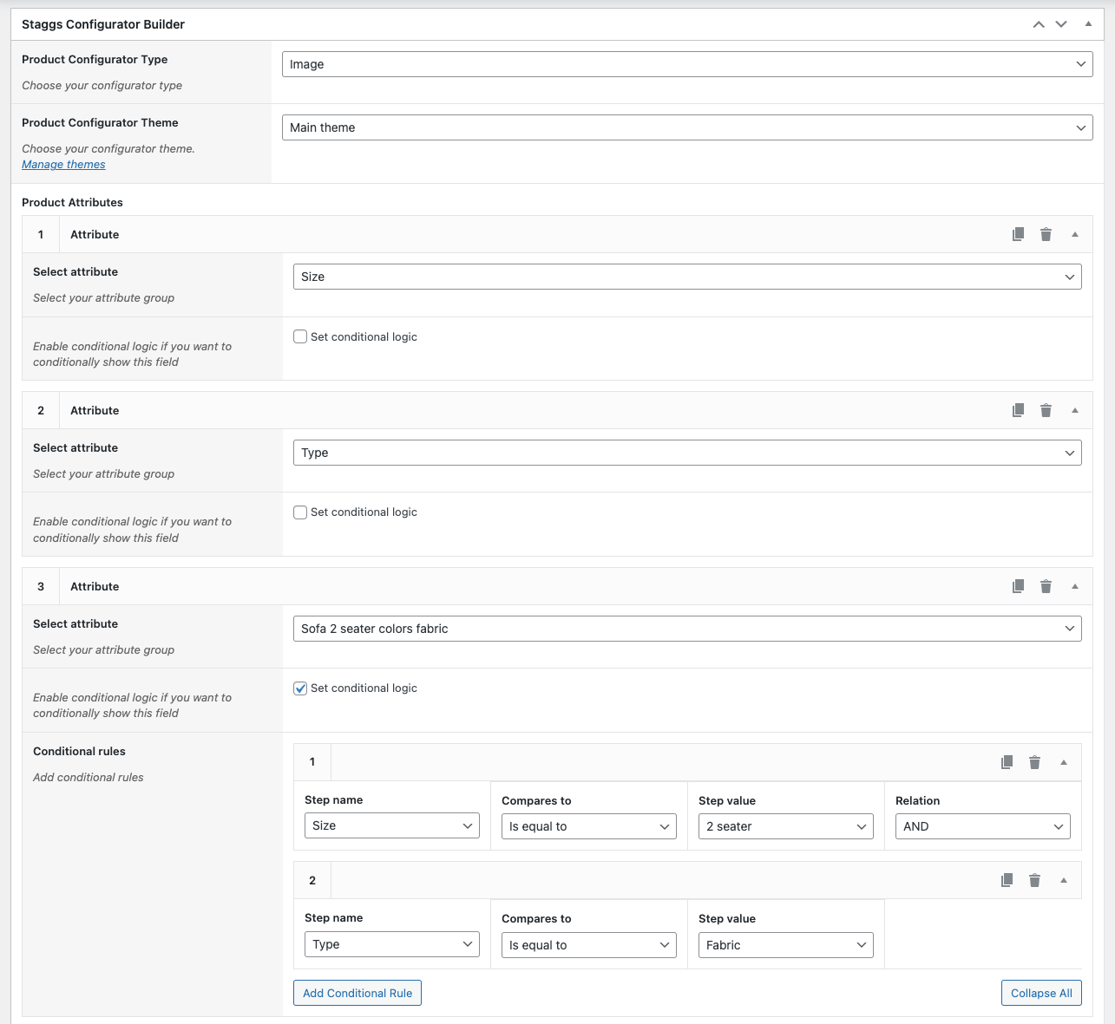The width and height of the screenshot is (1115, 1024).
Task: Open the Step value dropdown showing Fabric
Action: (784, 944)
